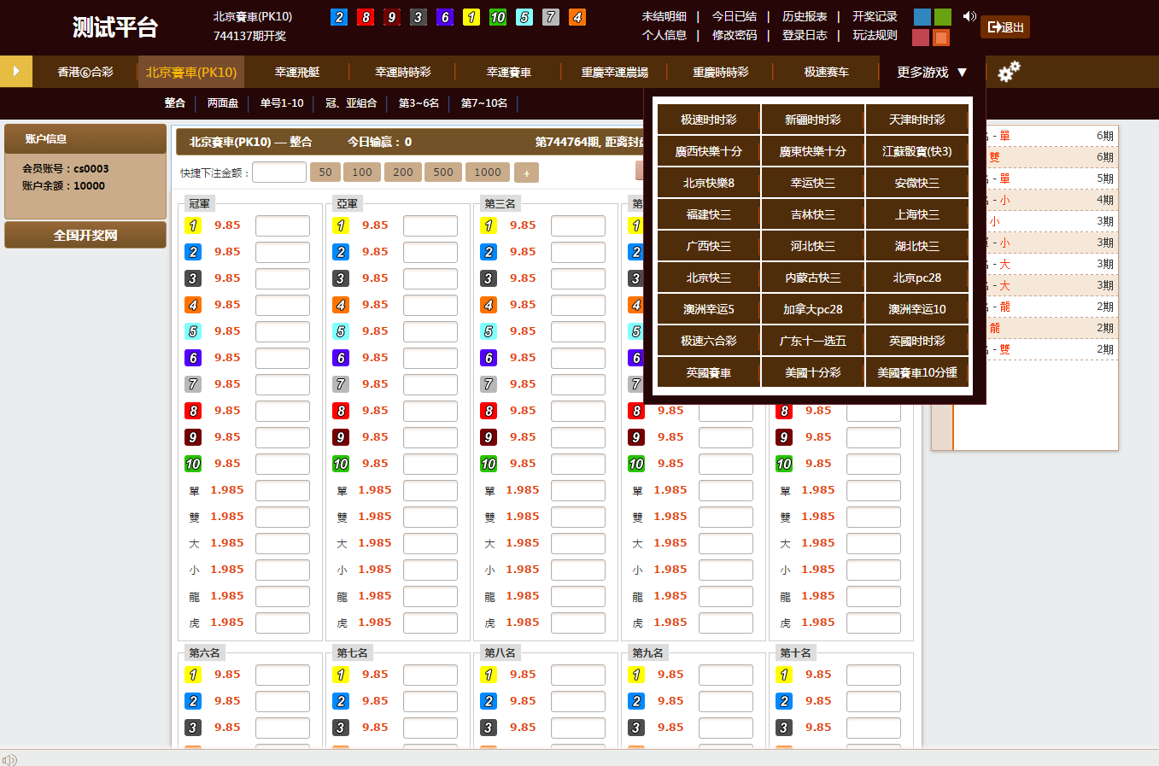Screen dimensions: 1159x766
Task: Click the green number 10 ball icon under 亞軍
Action: [x=341, y=464]
